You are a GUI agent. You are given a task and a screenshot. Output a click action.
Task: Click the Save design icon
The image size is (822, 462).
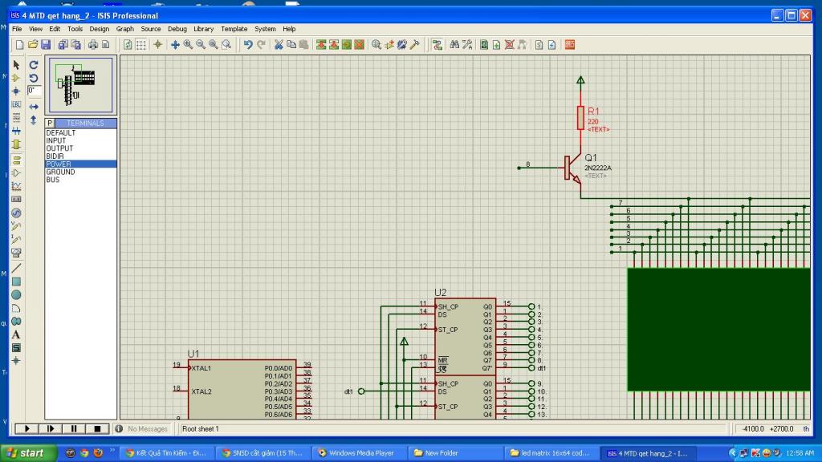coord(46,45)
